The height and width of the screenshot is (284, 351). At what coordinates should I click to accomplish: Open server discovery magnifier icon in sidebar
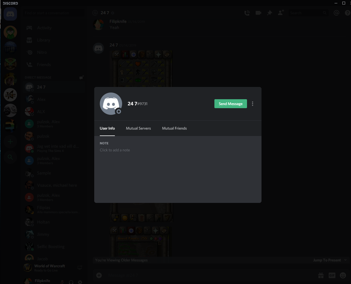click(x=10, y=157)
